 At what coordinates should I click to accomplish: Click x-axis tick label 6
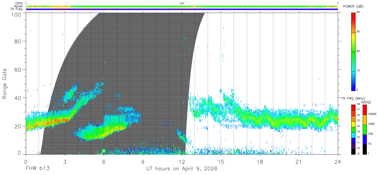click(104, 162)
